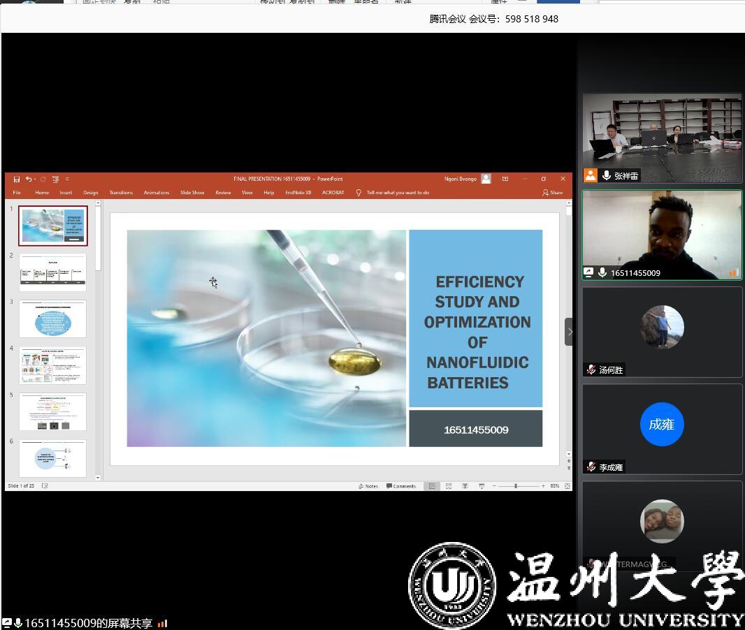Click the Undo arrow in quick access toolbar
This screenshot has height=630, width=745.
pyautogui.click(x=29, y=180)
